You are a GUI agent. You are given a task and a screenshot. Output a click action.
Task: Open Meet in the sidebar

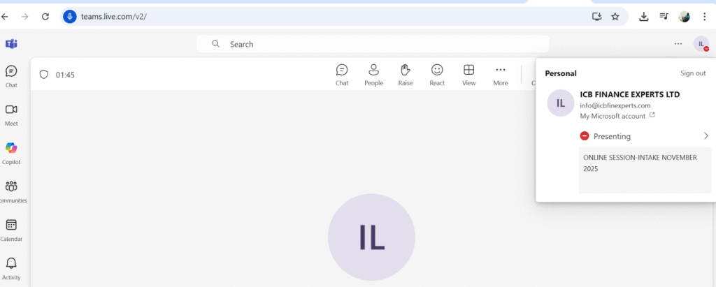(x=11, y=115)
